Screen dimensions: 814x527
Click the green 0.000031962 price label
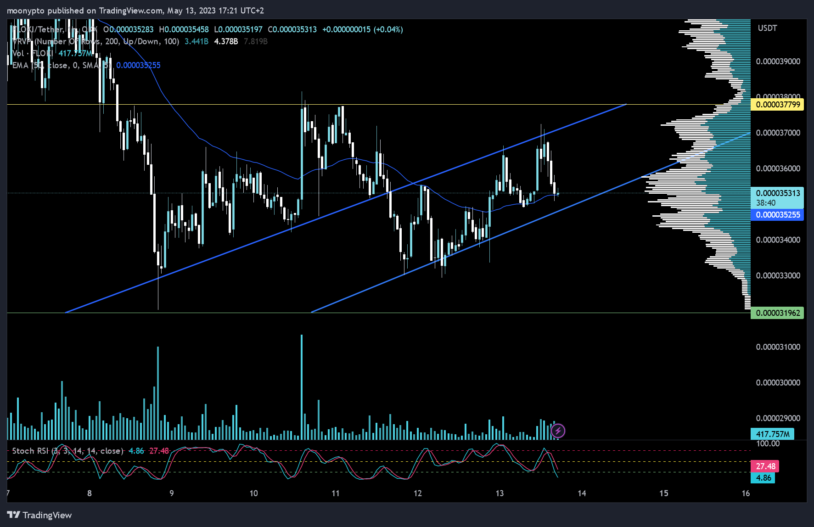pyautogui.click(x=778, y=313)
